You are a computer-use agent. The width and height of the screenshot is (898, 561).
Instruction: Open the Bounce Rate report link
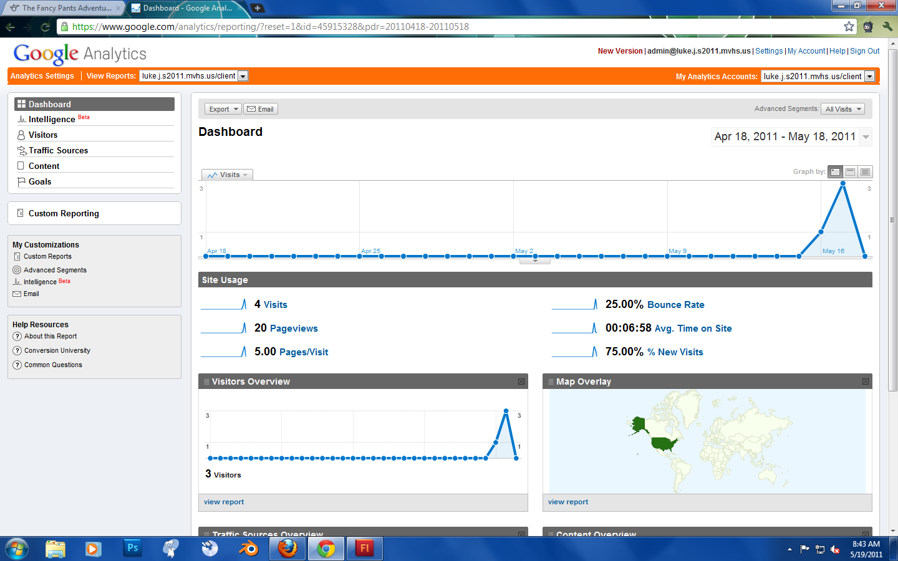pos(675,305)
